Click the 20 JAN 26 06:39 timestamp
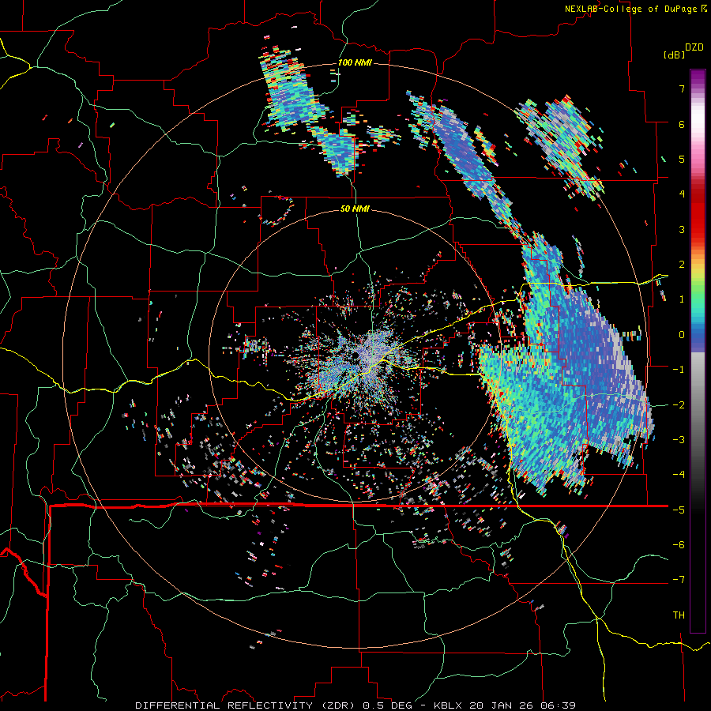 (523, 705)
